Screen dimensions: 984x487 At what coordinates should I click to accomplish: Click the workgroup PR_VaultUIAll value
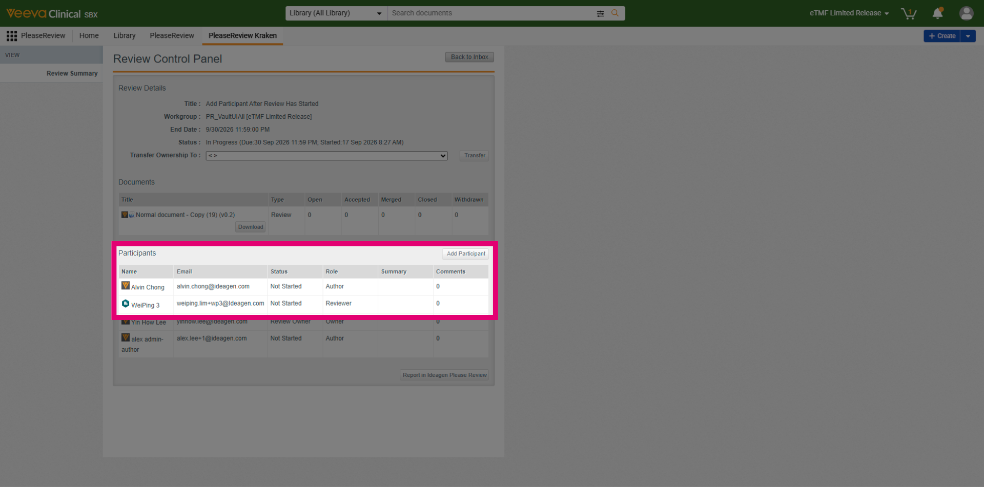tap(259, 117)
